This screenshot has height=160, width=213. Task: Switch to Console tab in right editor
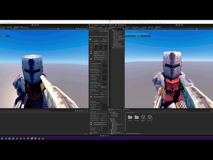point(118,109)
